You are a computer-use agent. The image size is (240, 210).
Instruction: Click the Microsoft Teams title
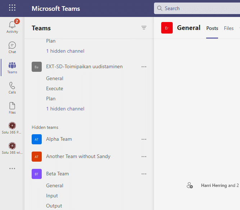click(x=56, y=9)
